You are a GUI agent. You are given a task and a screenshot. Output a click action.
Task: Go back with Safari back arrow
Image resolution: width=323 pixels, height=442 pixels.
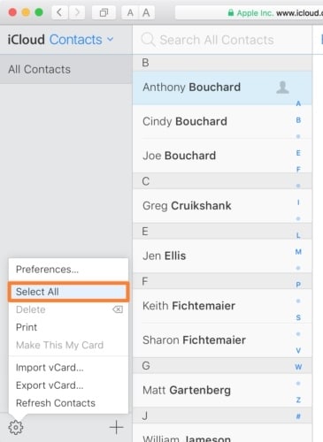pos(59,12)
